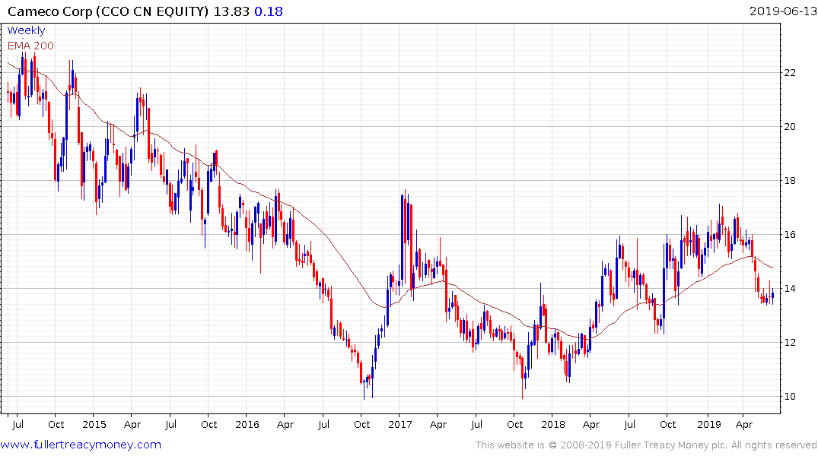Select the 2019 marker on the time axis

tap(708, 424)
